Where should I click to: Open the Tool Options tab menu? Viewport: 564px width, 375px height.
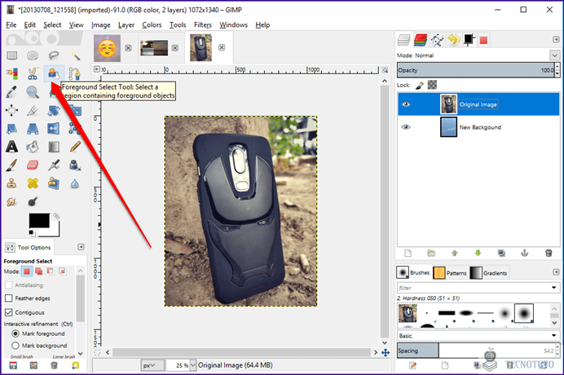[81, 247]
